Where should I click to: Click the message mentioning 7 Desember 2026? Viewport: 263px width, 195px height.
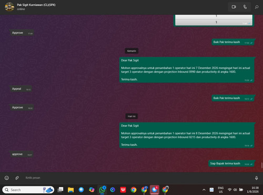(x=187, y=70)
